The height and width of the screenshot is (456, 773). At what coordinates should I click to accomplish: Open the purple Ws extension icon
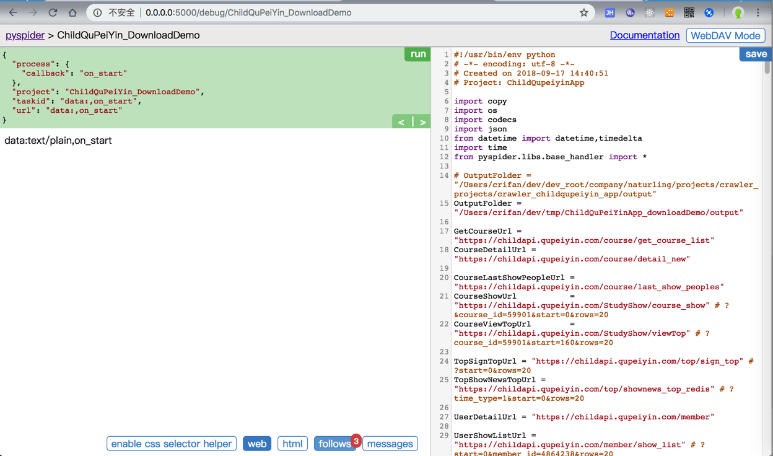pos(630,12)
